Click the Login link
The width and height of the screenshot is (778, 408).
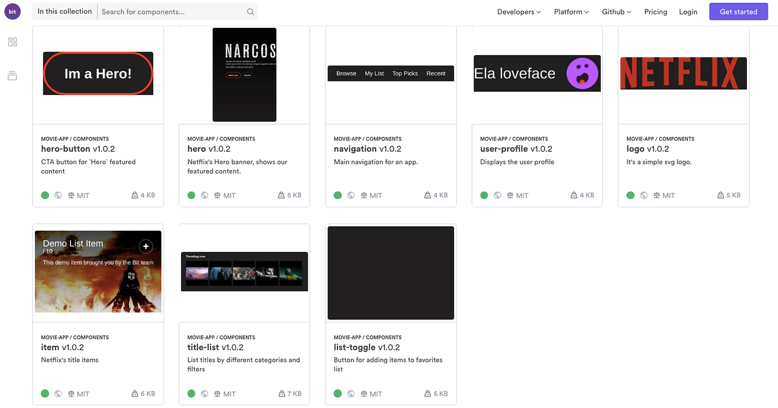point(688,11)
